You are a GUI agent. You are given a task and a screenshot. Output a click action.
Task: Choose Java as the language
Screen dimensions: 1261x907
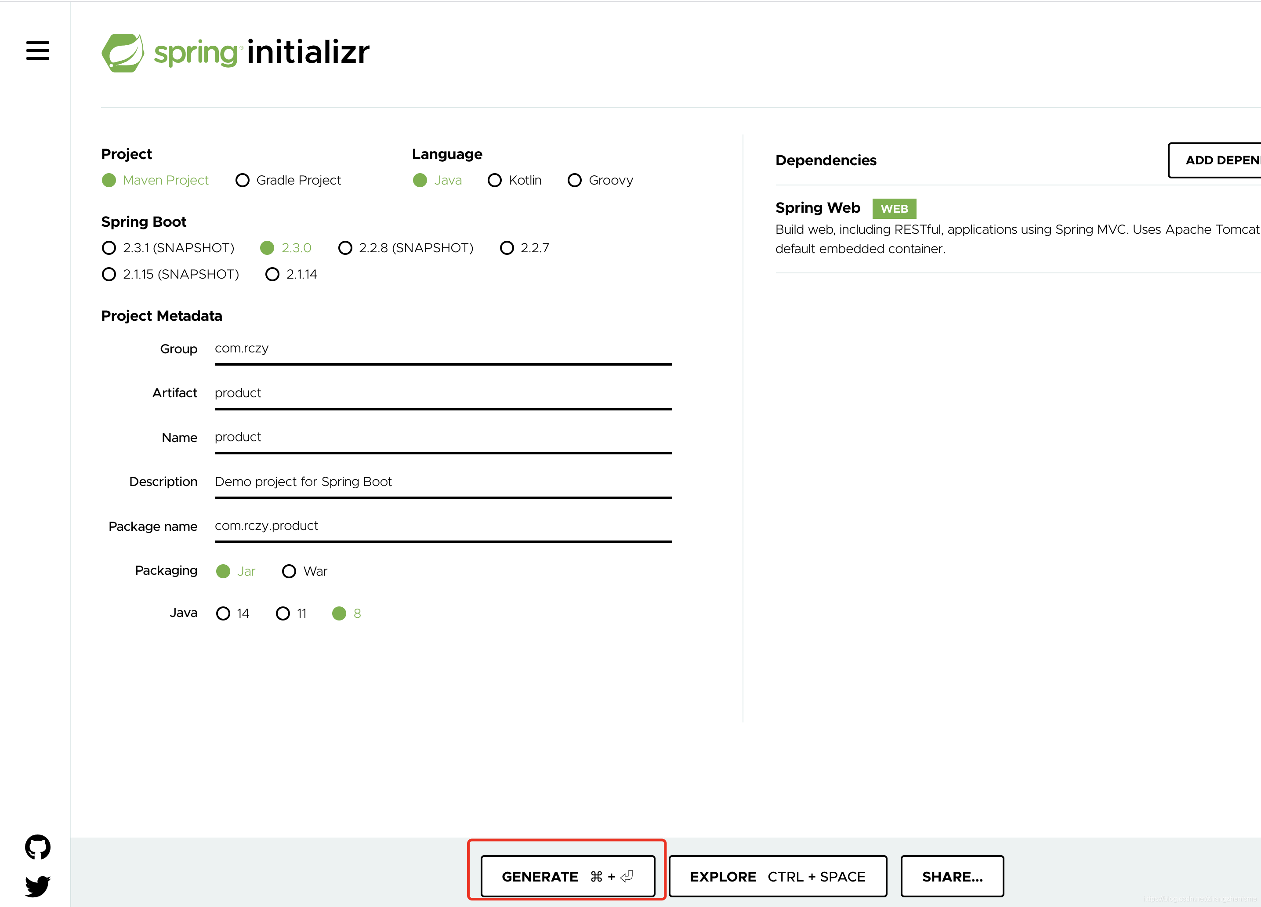pyautogui.click(x=438, y=180)
